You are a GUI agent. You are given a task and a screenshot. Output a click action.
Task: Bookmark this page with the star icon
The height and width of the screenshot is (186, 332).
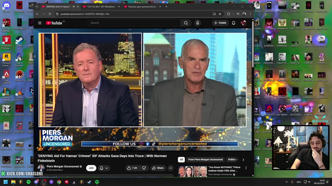[220, 14]
